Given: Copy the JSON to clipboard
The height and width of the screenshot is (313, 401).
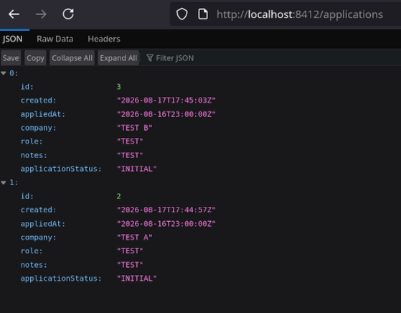Looking at the screenshot, I should click(x=35, y=58).
